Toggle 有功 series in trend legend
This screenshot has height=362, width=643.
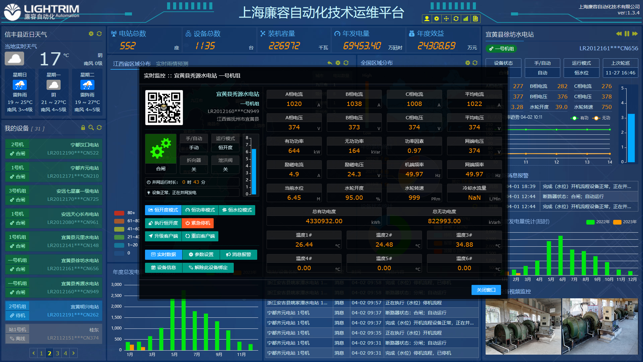(579, 118)
